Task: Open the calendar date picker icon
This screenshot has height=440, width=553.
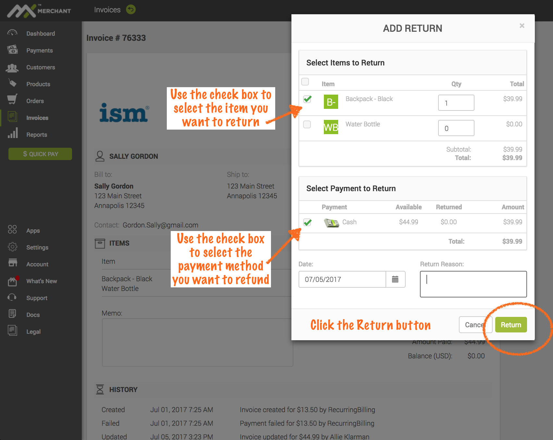Action: point(395,279)
